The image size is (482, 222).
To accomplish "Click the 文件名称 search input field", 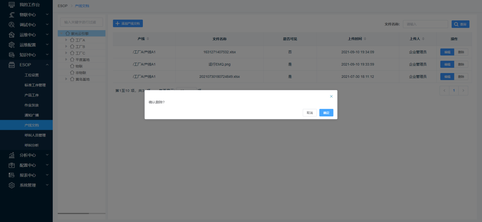I will click(x=425, y=24).
